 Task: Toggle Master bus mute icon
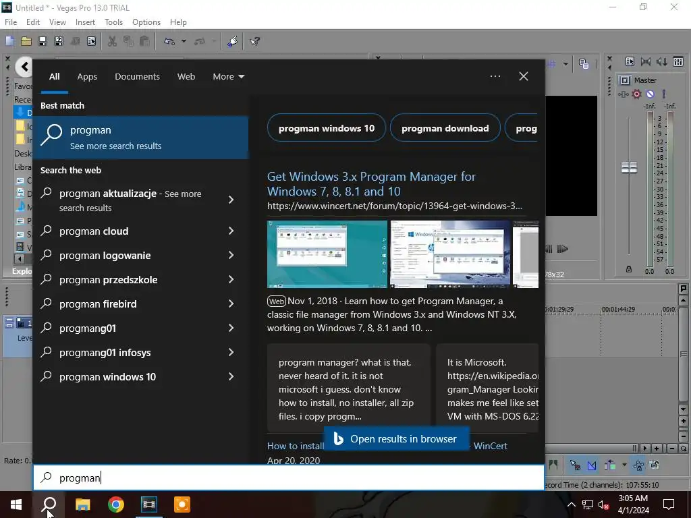coord(650,94)
